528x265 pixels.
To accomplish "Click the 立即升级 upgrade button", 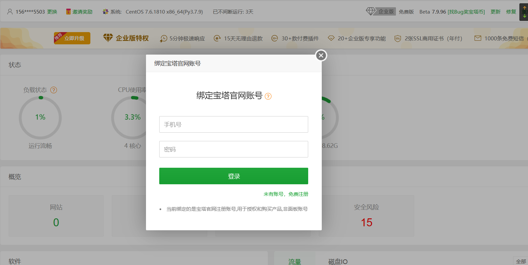I will click(x=72, y=38).
